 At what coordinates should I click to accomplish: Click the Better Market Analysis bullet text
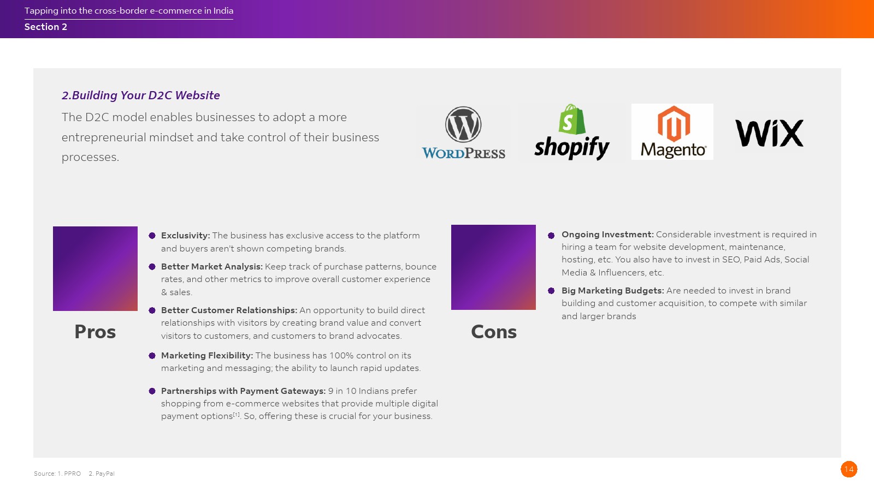tap(298, 279)
